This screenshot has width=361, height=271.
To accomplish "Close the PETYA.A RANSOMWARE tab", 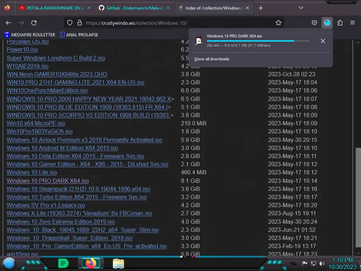I will pyautogui.click(x=88, y=8).
